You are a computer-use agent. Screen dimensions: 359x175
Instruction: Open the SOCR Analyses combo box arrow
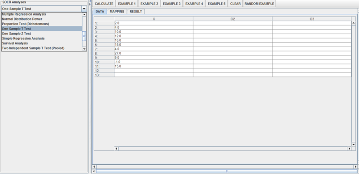tap(84, 9)
